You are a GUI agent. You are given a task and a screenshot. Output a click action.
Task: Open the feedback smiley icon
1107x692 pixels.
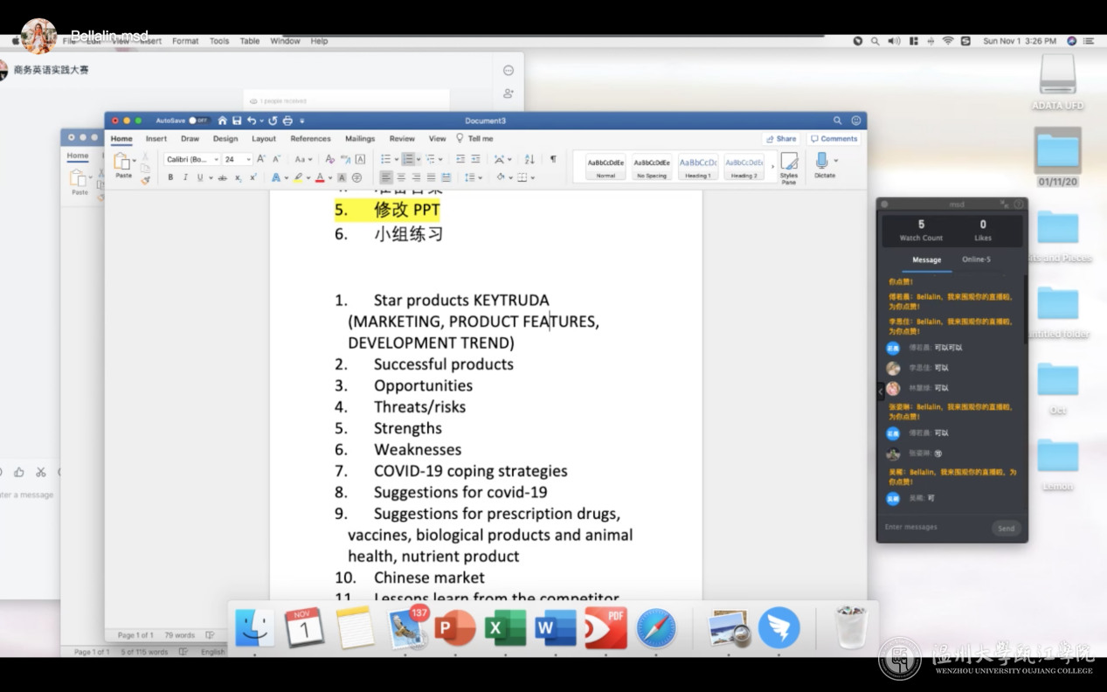pos(856,121)
